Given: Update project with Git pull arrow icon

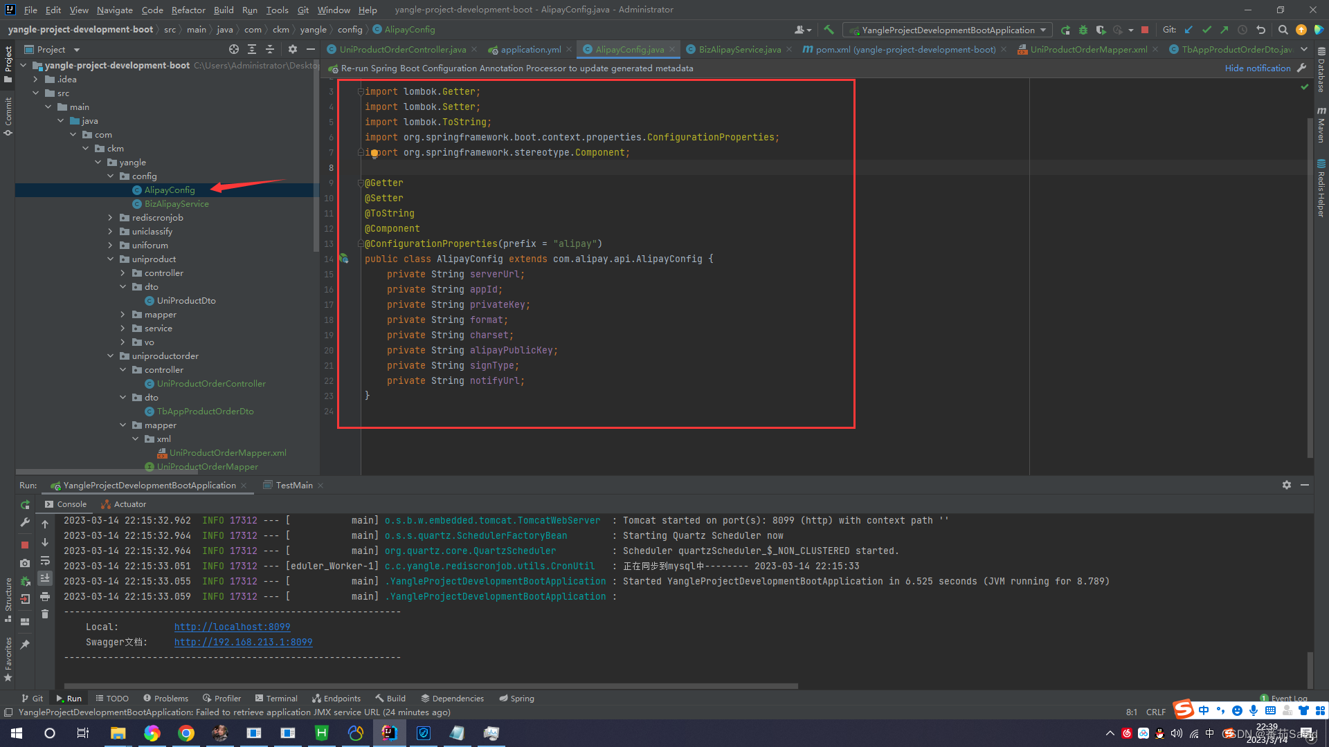Looking at the screenshot, I should 1189,30.
